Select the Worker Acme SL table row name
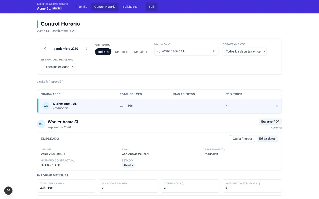The height and width of the screenshot is (199, 319). (65, 104)
